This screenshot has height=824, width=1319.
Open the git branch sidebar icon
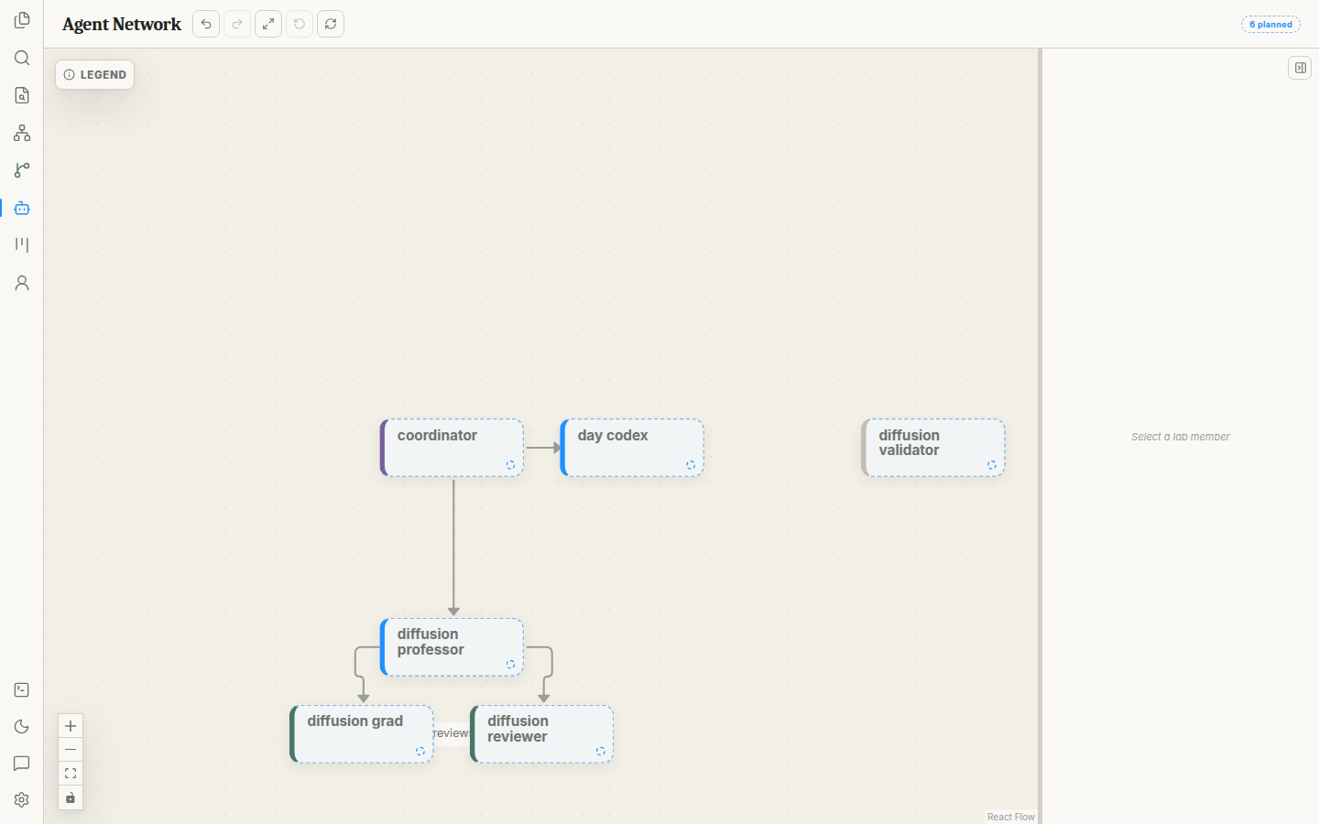pos(22,170)
